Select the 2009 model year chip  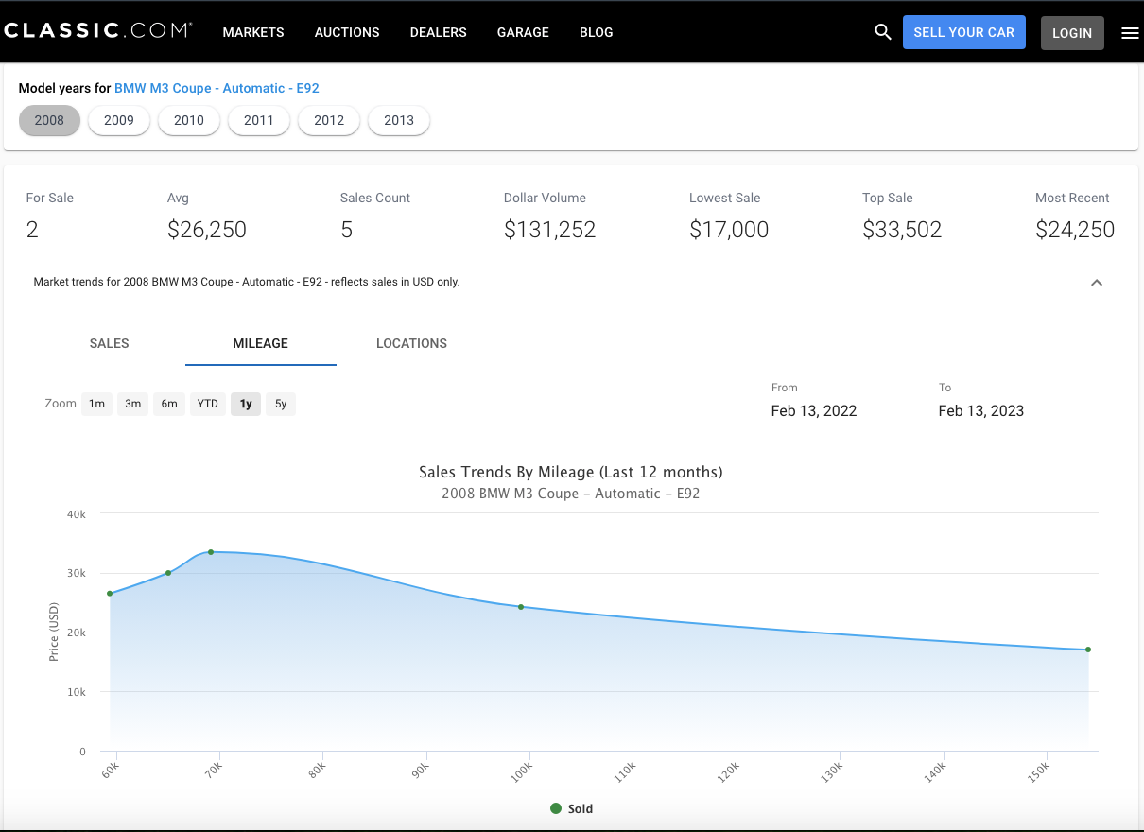click(x=119, y=120)
